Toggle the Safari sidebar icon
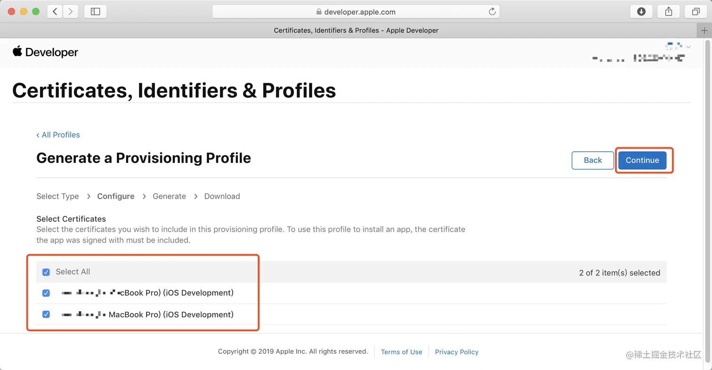This screenshot has height=370, width=712. coord(95,12)
